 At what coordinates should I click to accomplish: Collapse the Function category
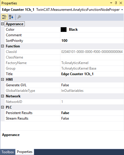coord(2,46)
